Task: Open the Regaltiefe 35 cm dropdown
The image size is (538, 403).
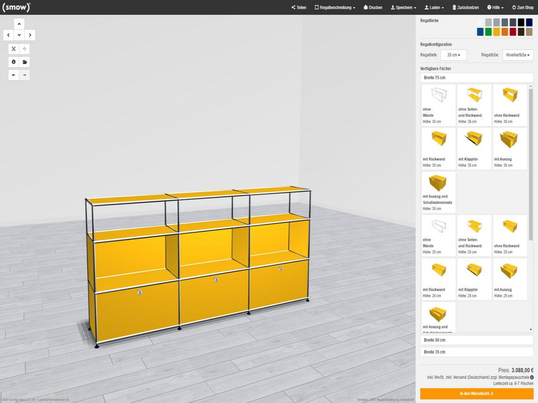Action: coord(453,55)
